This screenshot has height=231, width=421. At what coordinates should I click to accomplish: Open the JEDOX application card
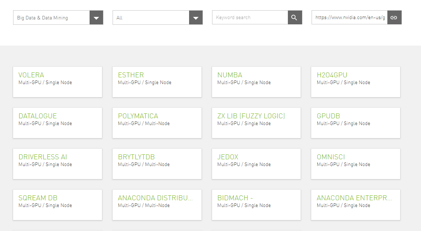coord(256,164)
